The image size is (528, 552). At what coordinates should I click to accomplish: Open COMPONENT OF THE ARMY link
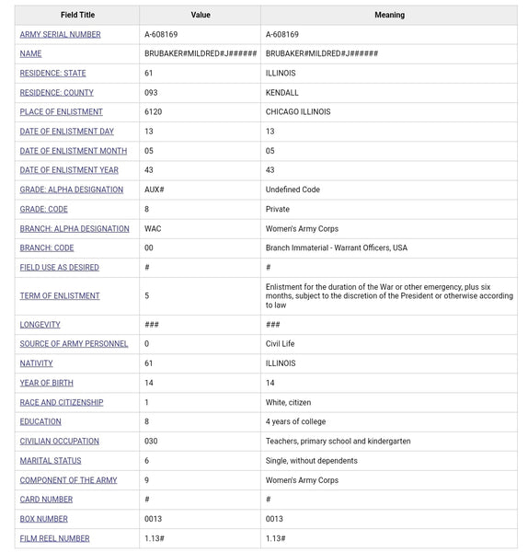(x=68, y=480)
